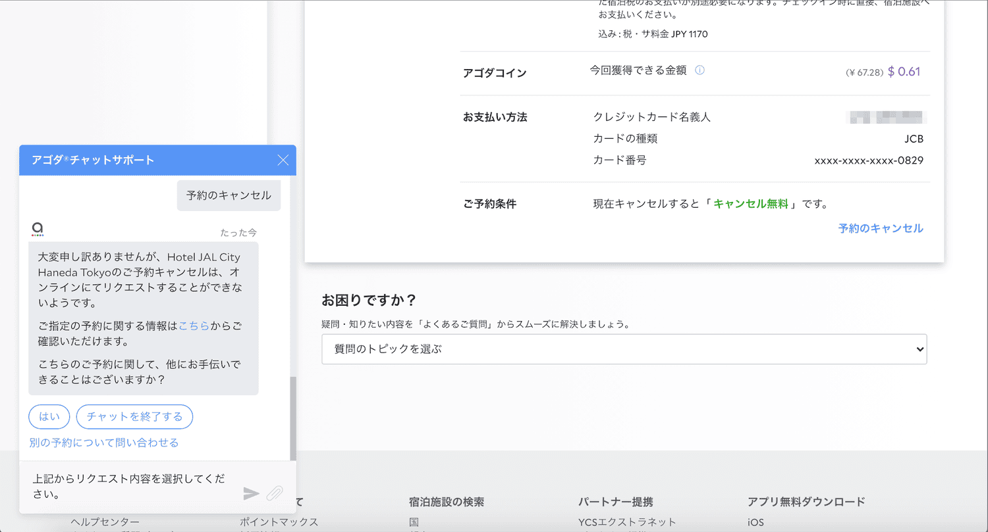Click the パートナー提携 footer heading
Screen dimensions: 988x532
(x=615, y=502)
